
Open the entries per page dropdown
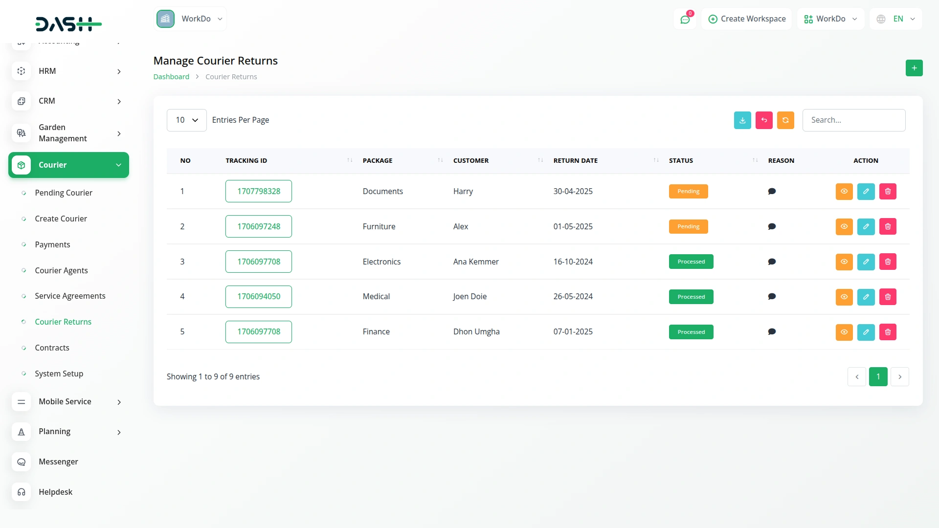(x=186, y=120)
